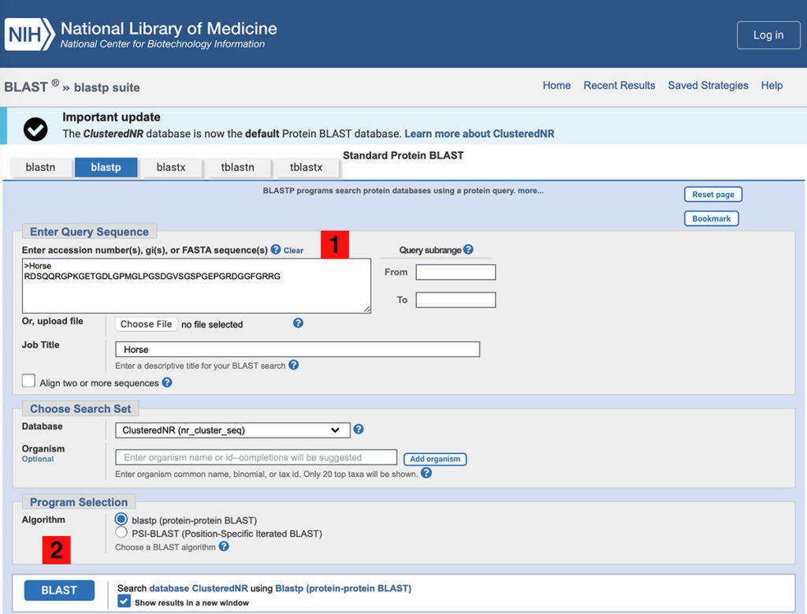Open help for the query sequence field
Screen dimensions: 807x614
pyautogui.click(x=276, y=250)
